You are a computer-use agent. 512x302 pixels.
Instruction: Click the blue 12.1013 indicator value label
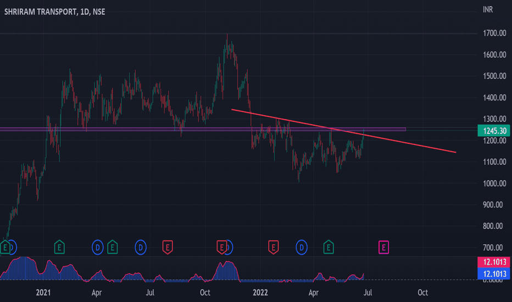tap(494, 273)
